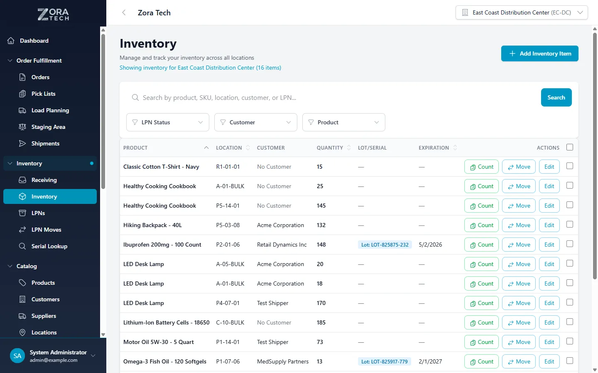Check the Ibuprofen 200mg row checkbox
The width and height of the screenshot is (598, 373).
(570, 244)
